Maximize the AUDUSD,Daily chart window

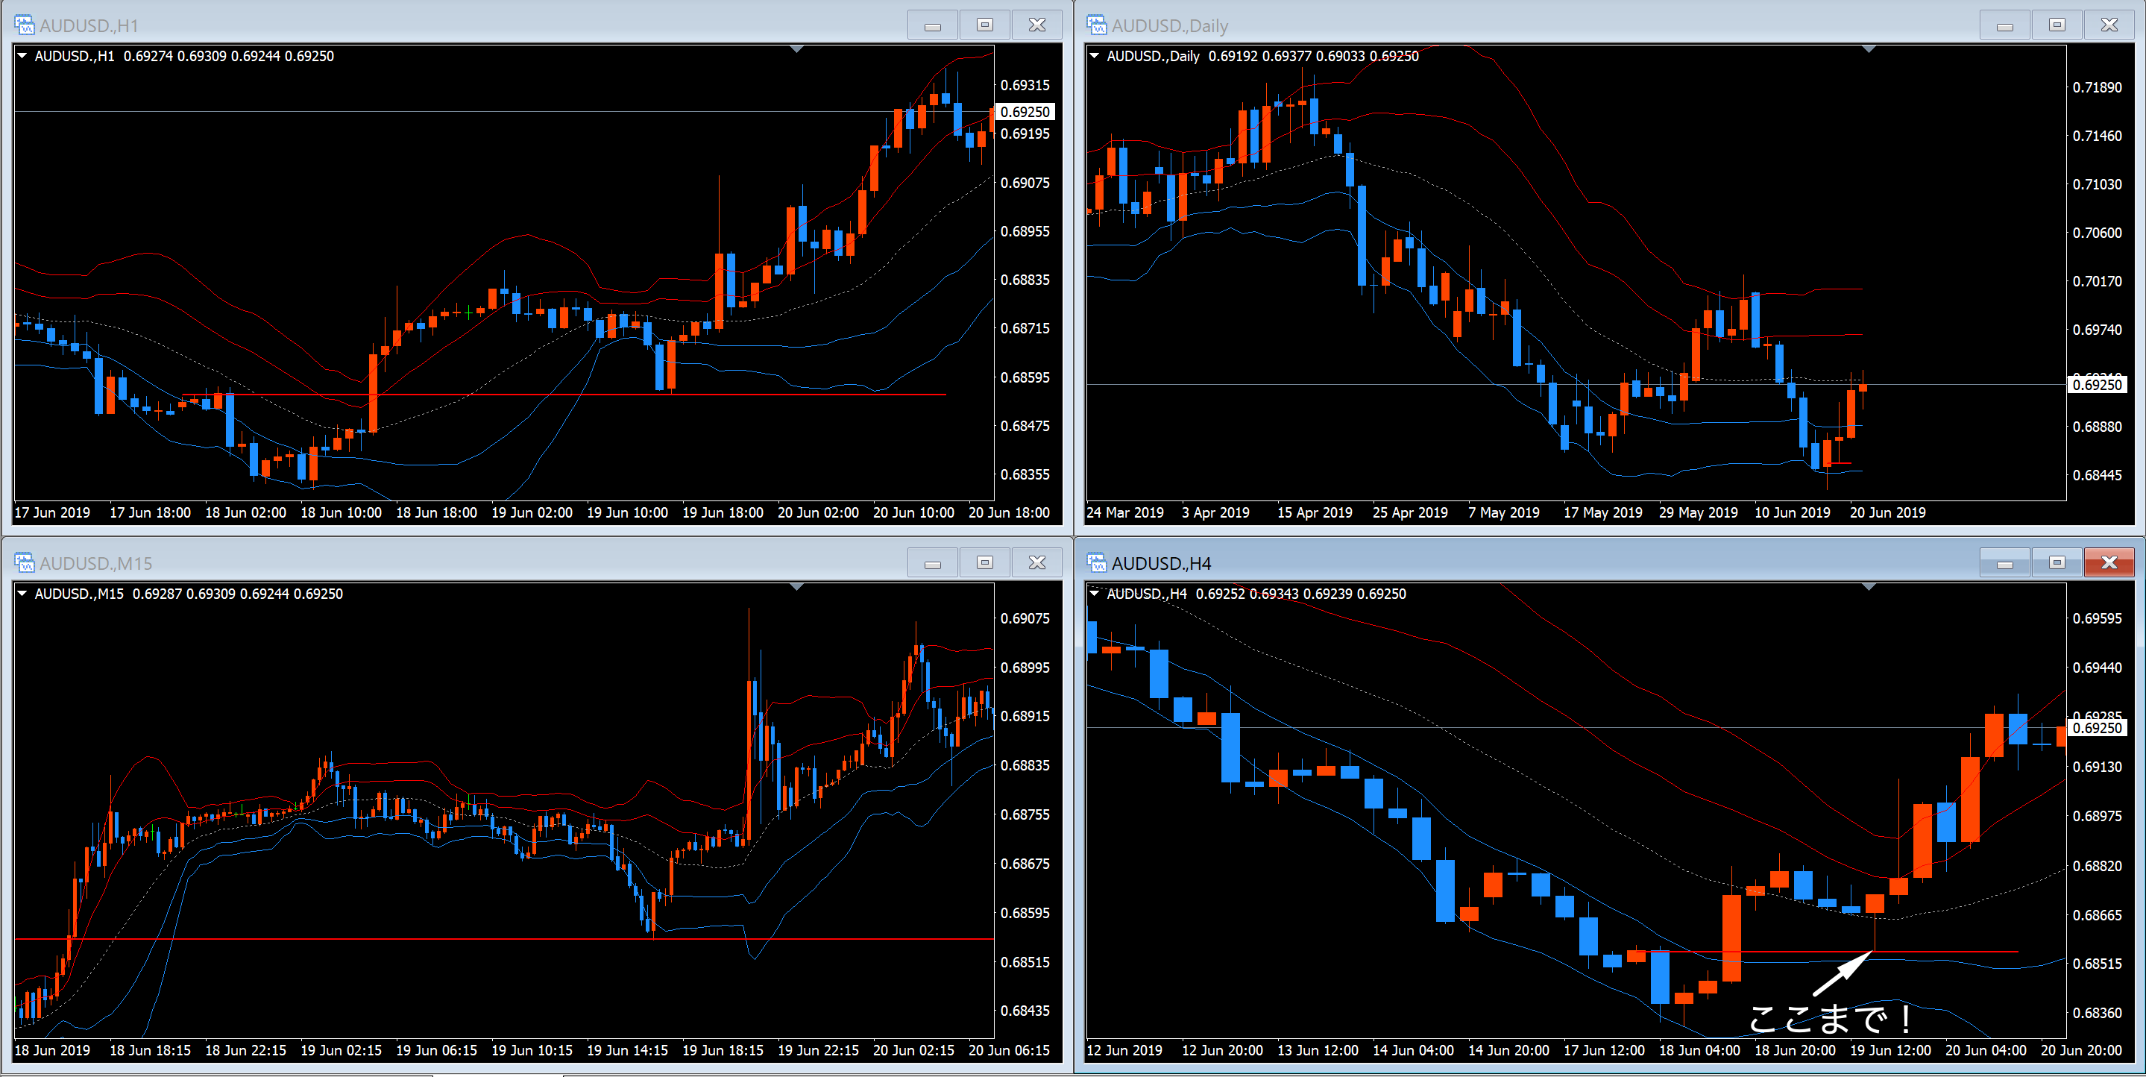(x=2057, y=25)
